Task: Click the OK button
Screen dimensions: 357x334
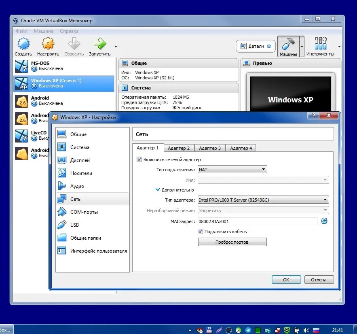Action: tap(286, 279)
